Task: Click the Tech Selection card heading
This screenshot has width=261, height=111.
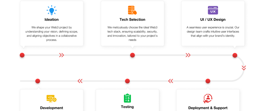Action: click(x=132, y=19)
